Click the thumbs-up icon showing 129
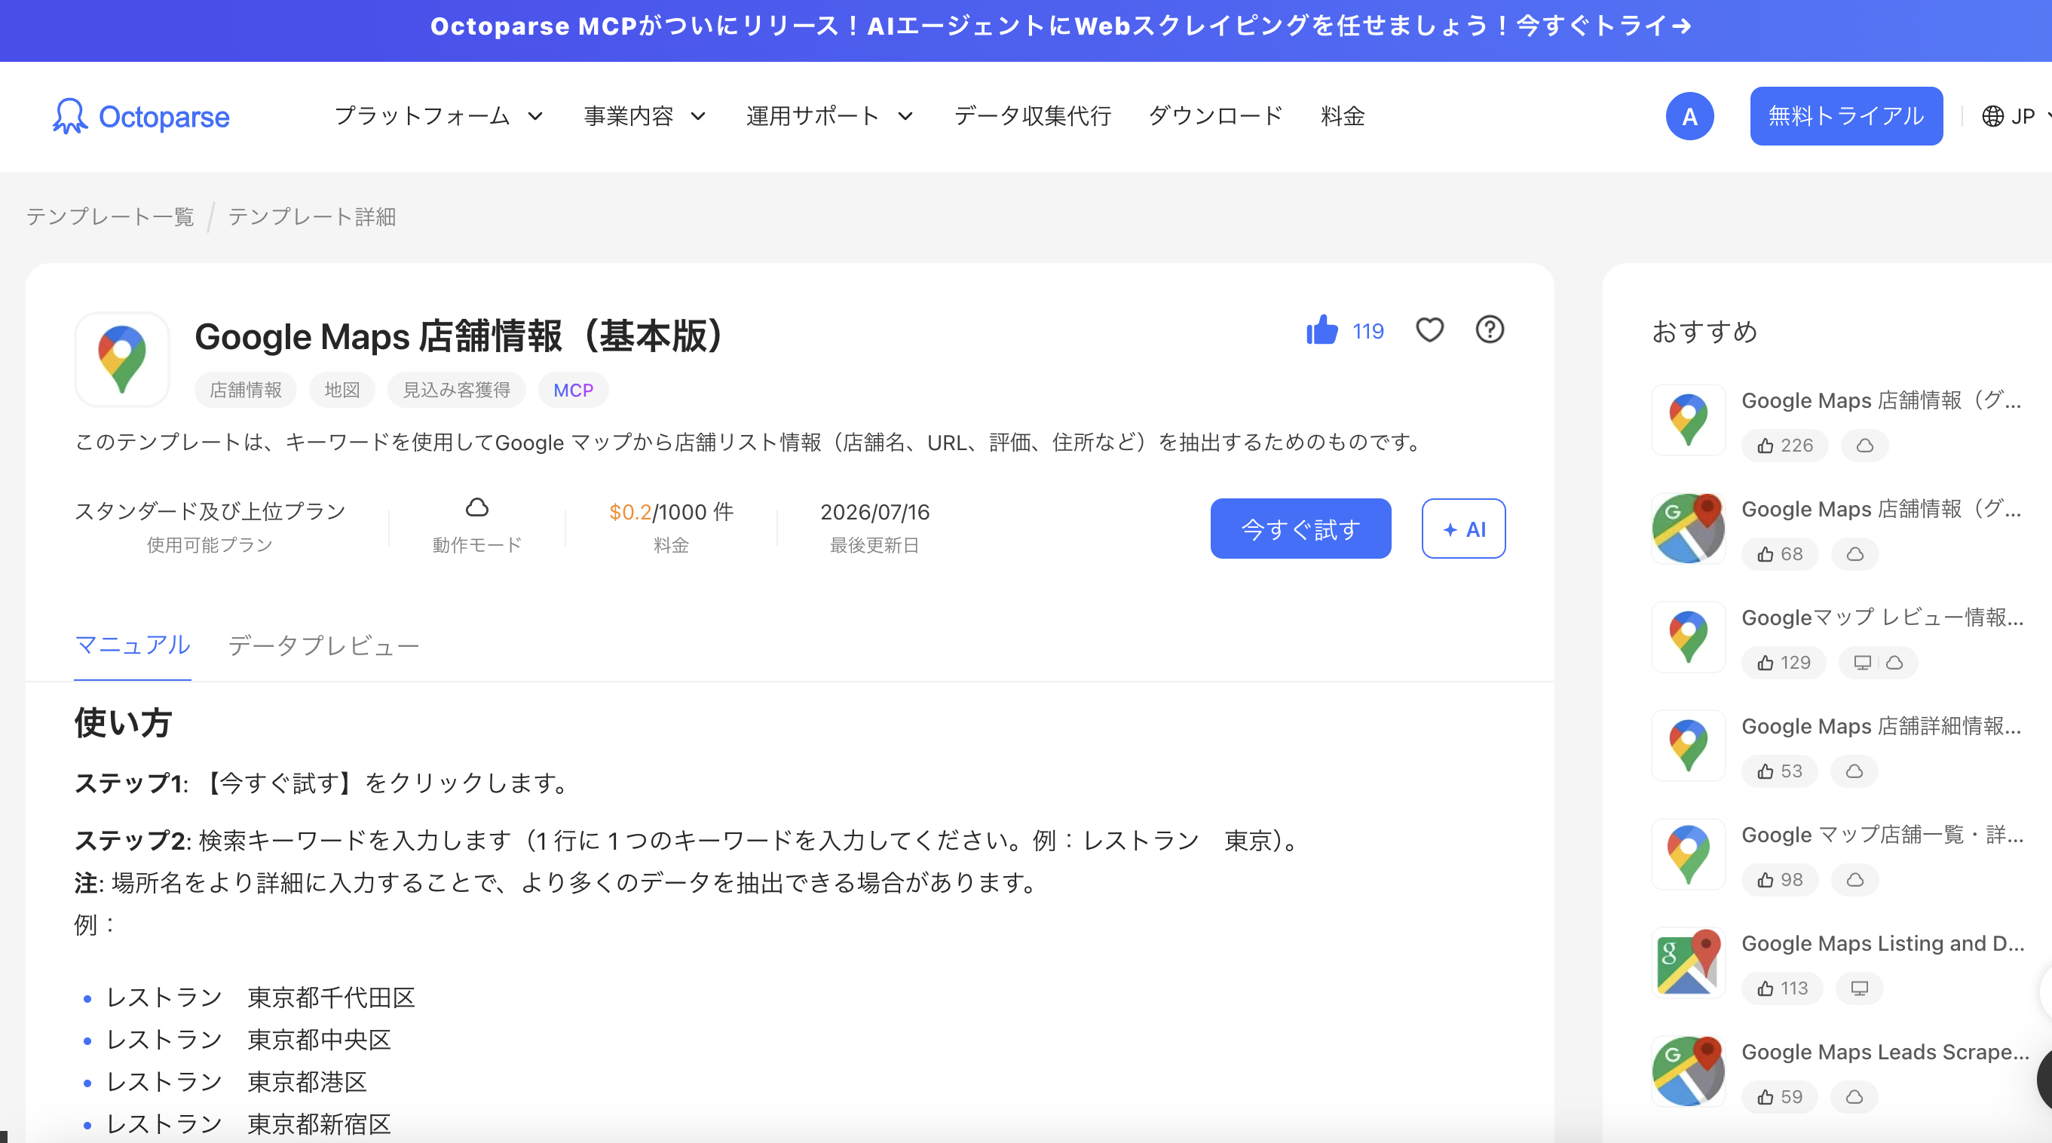 pyautogui.click(x=1766, y=663)
